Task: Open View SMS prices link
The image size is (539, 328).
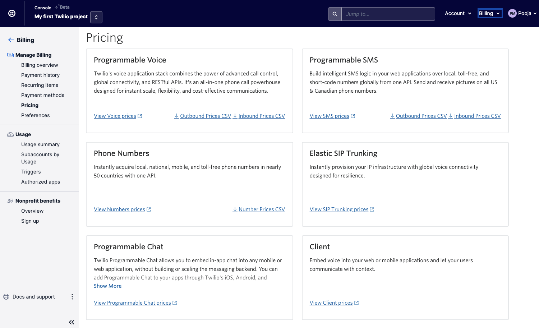Action: (x=330, y=116)
